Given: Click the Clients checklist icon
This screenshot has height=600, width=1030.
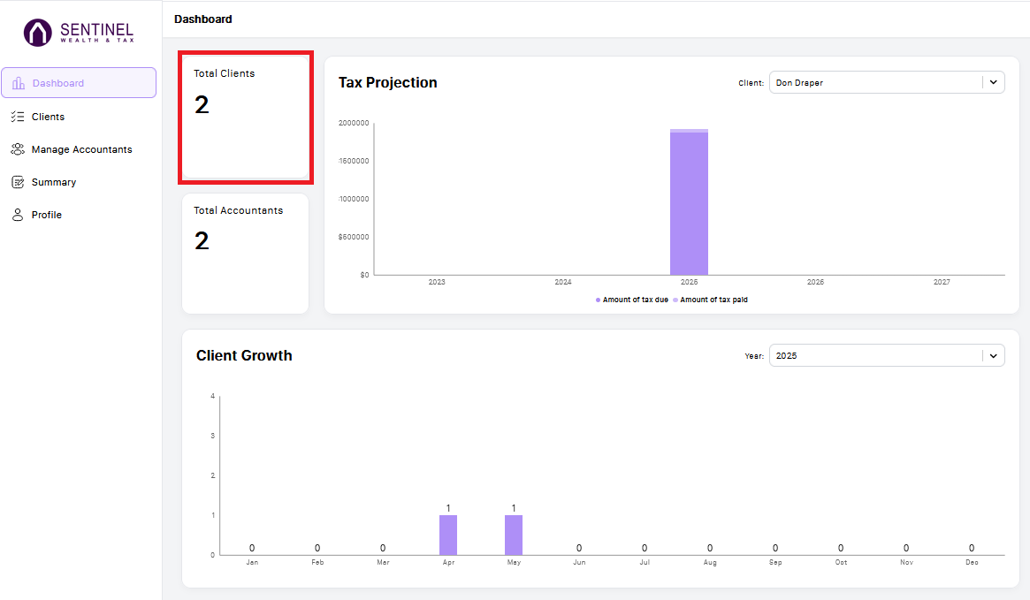Looking at the screenshot, I should tap(18, 117).
